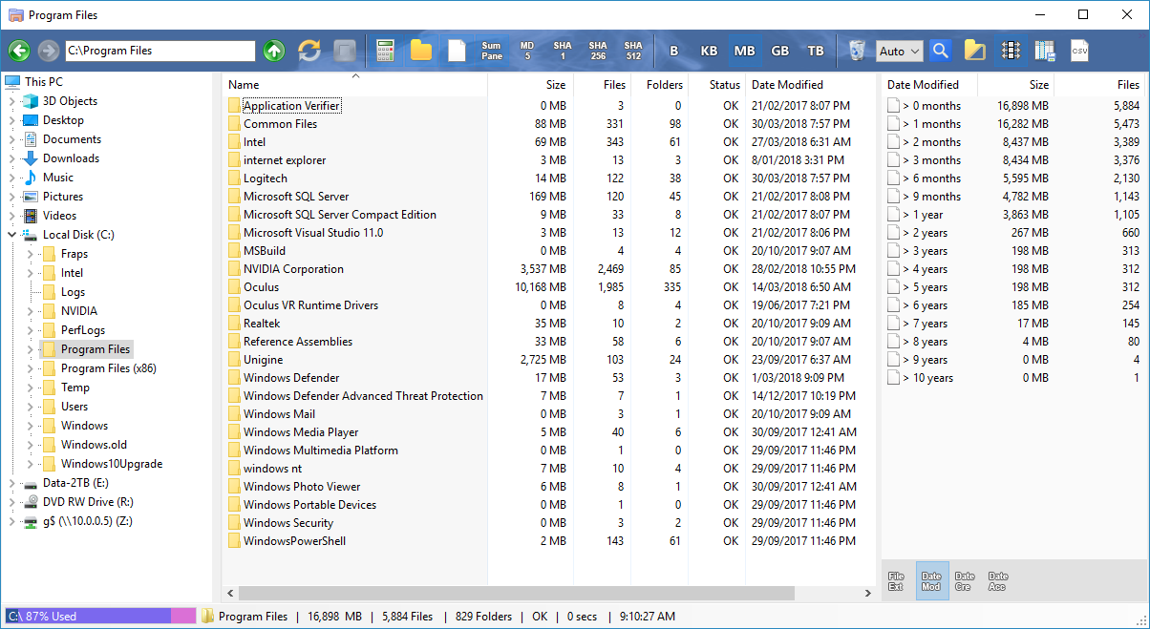
Task: Switch to the Date Acc panel tab
Action: [997, 580]
